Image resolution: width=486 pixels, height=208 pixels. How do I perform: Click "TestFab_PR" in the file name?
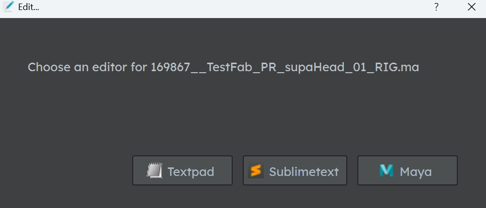[241, 67]
